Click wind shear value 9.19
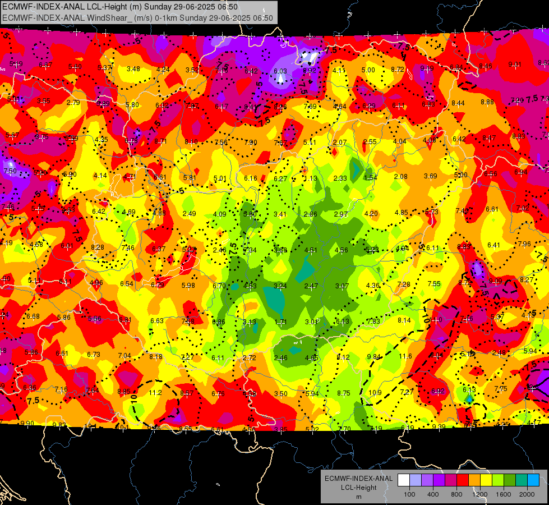This screenshot has width=549, height=505. point(427,68)
